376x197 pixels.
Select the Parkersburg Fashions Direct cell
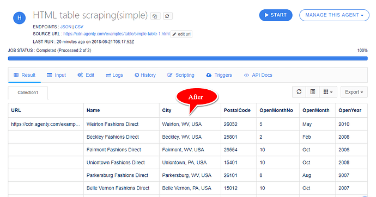pyautogui.click(x=122, y=175)
